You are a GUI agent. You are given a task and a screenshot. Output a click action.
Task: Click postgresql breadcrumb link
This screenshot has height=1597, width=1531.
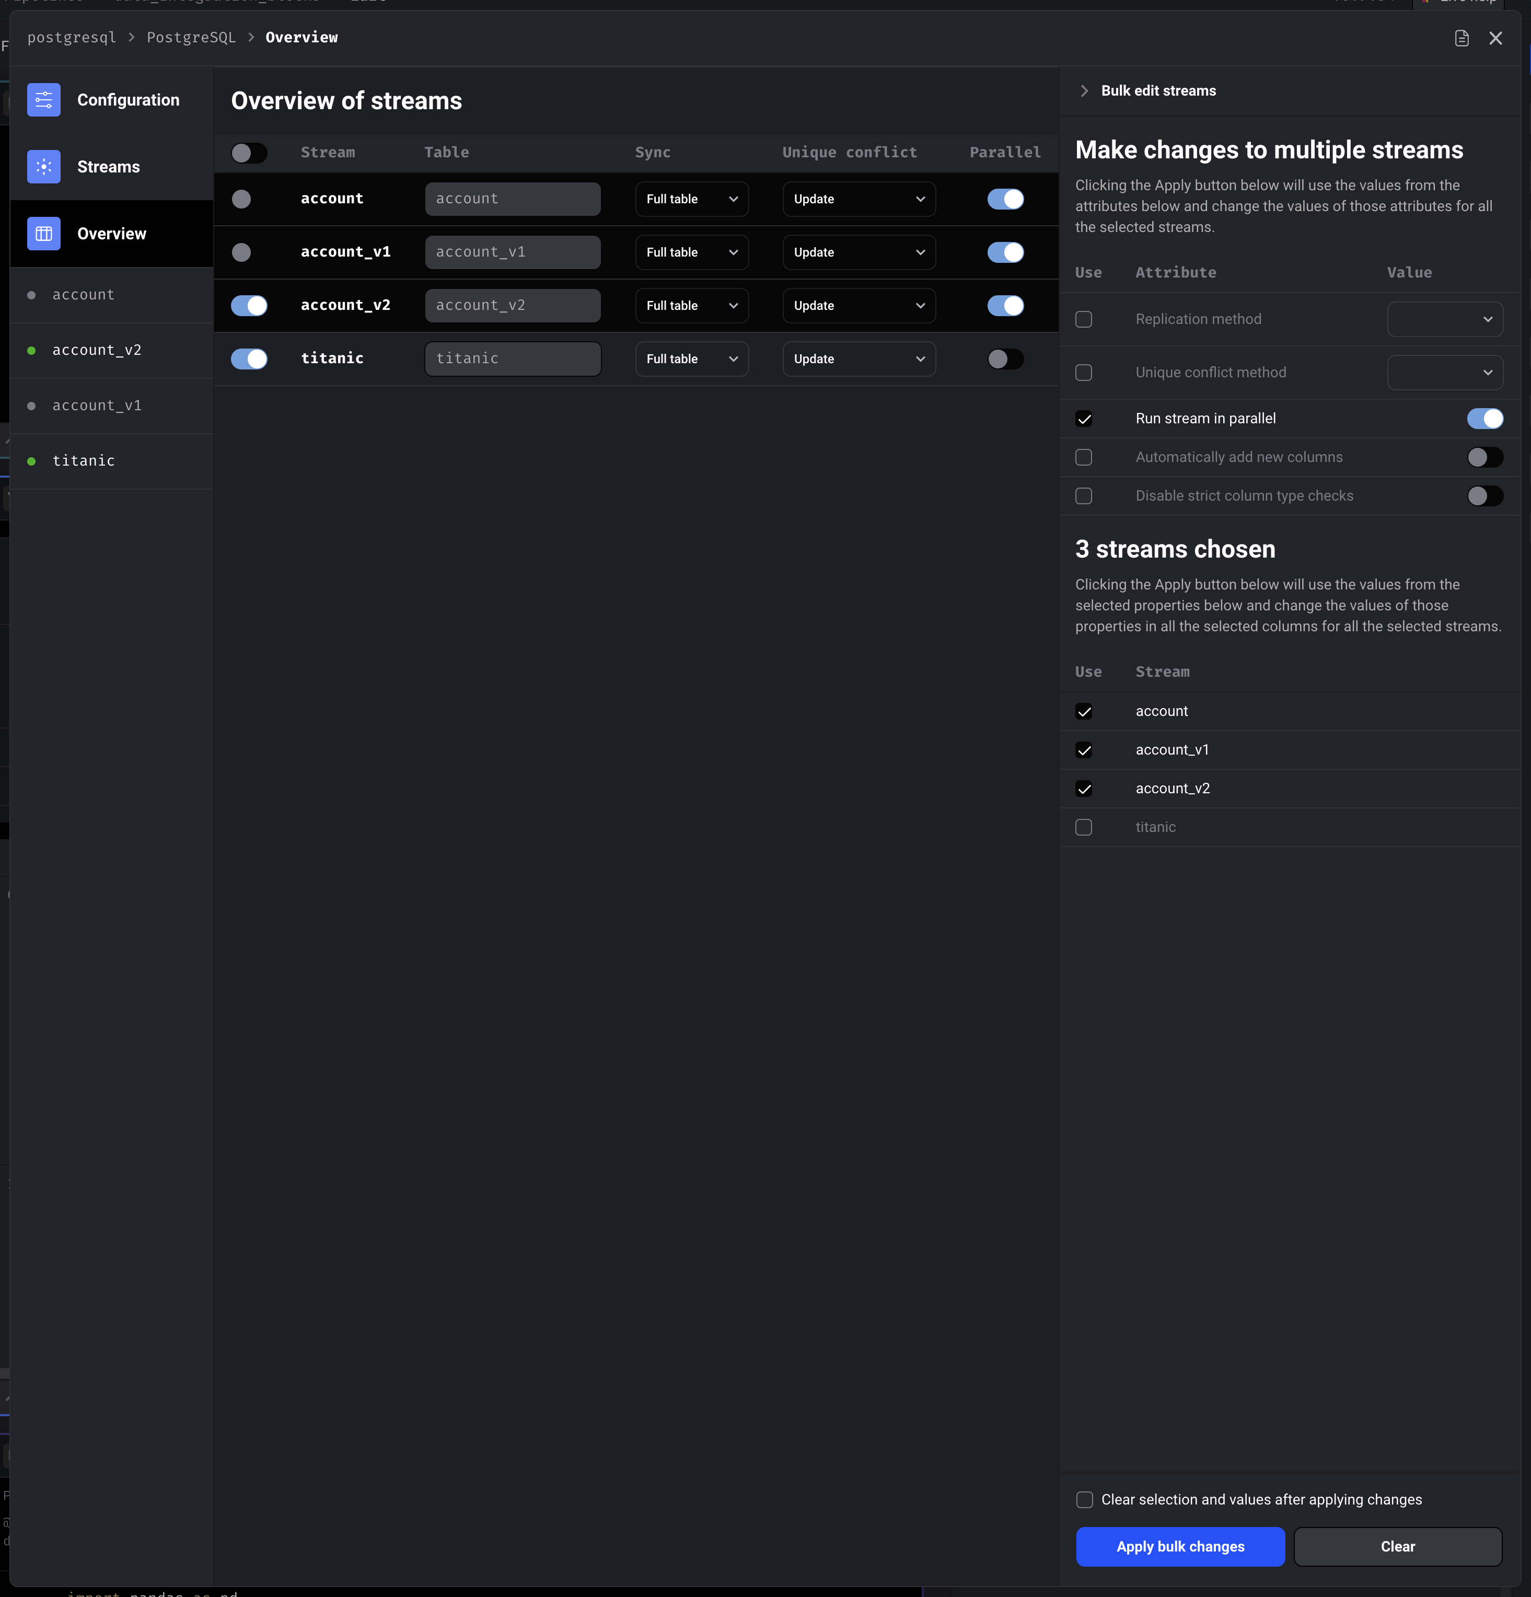pyautogui.click(x=72, y=38)
